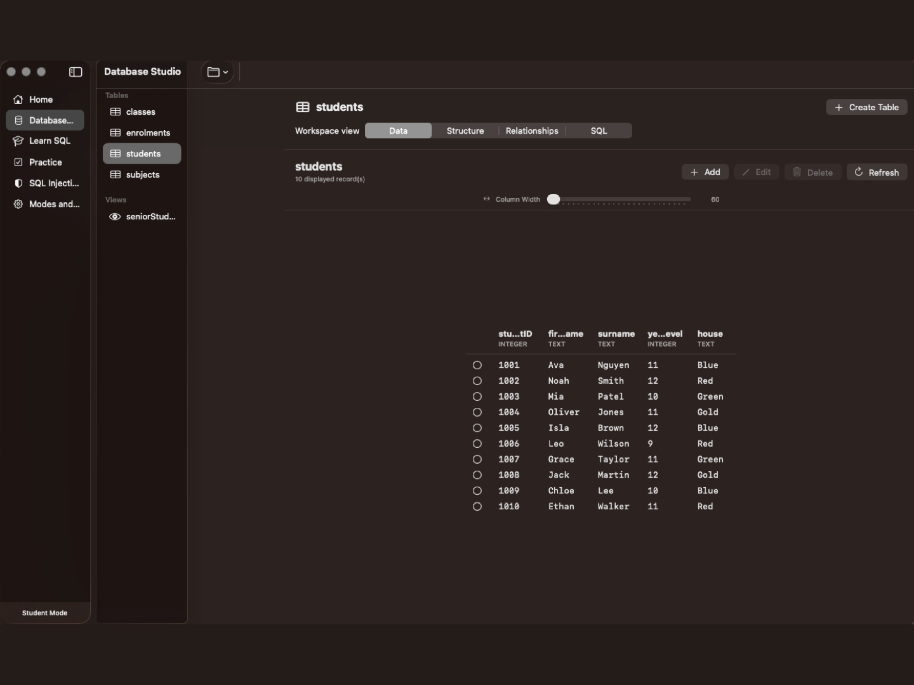Click the Create Table button
The height and width of the screenshot is (685, 914).
click(x=866, y=107)
